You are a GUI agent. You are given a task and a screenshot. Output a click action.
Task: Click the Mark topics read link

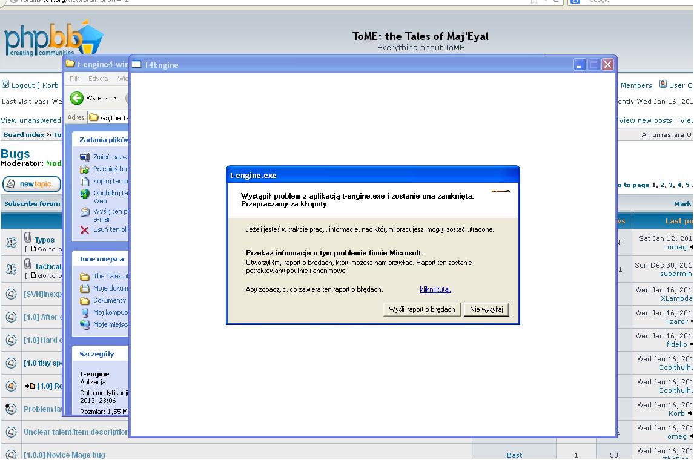click(x=683, y=203)
